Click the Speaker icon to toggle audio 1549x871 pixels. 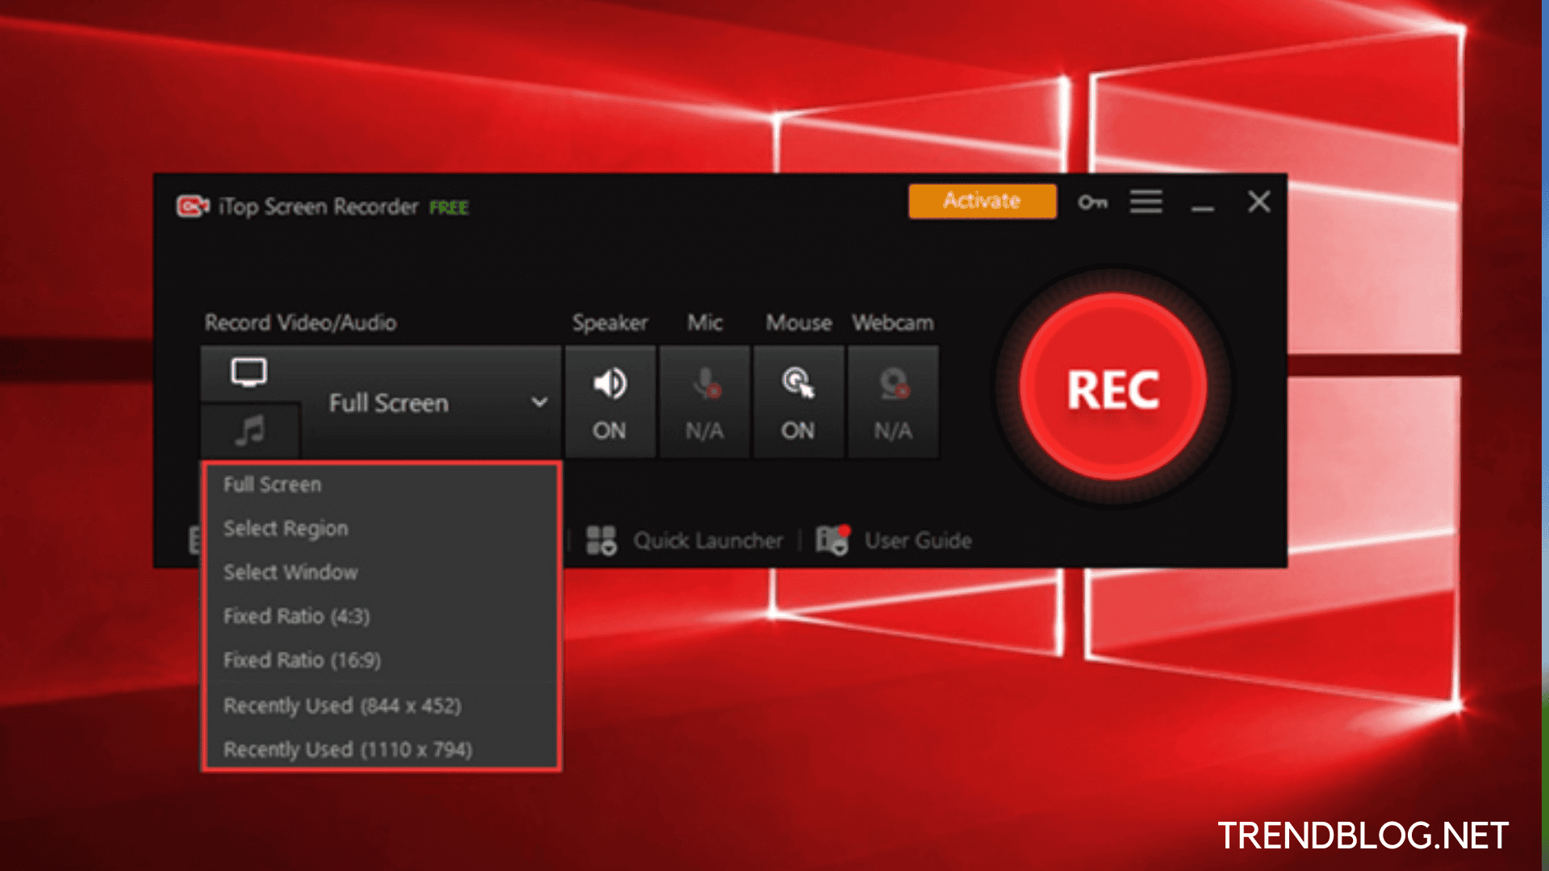point(608,383)
